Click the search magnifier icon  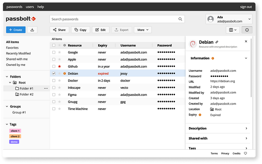pyautogui.click(x=180, y=19)
